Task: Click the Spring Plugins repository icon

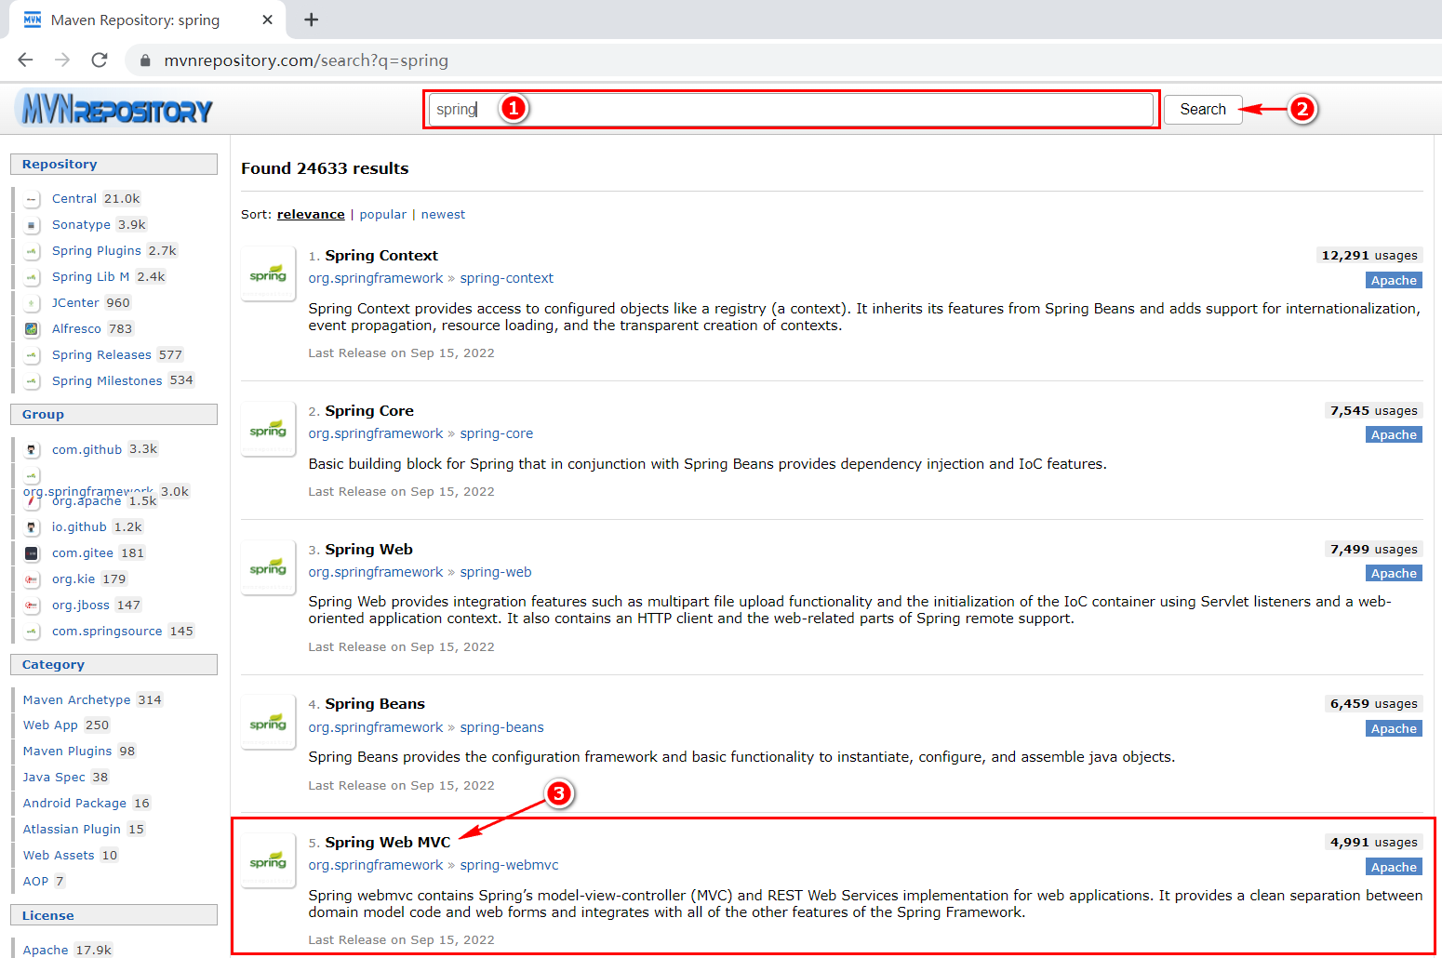Action: point(32,251)
